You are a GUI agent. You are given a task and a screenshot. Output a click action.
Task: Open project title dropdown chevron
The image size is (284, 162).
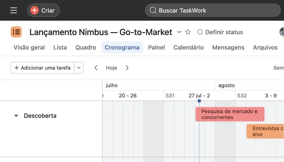pos(179,32)
